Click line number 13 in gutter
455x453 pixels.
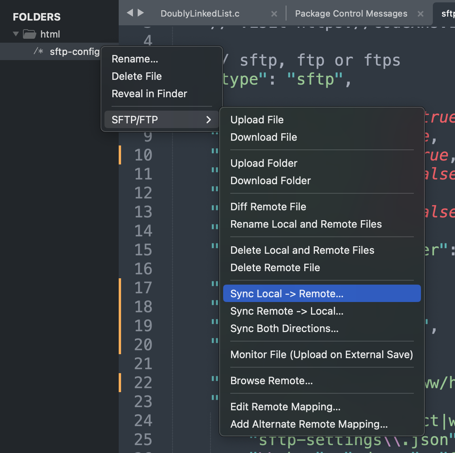pos(143,211)
